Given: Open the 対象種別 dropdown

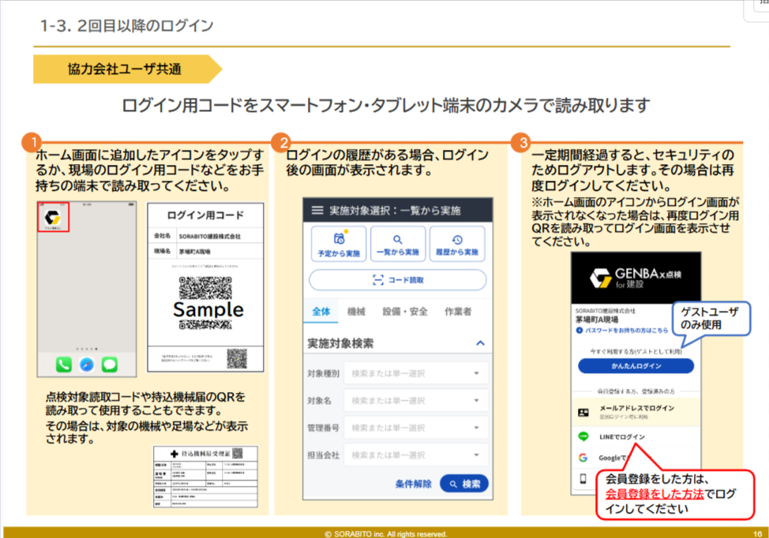Looking at the screenshot, I should [415, 374].
